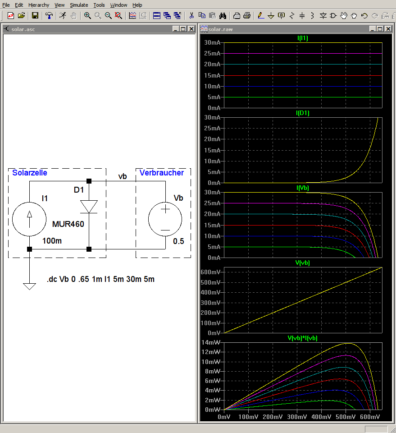Open a file with the folder icon
Image resolution: width=396 pixels, height=433 pixels.
(x=21, y=15)
